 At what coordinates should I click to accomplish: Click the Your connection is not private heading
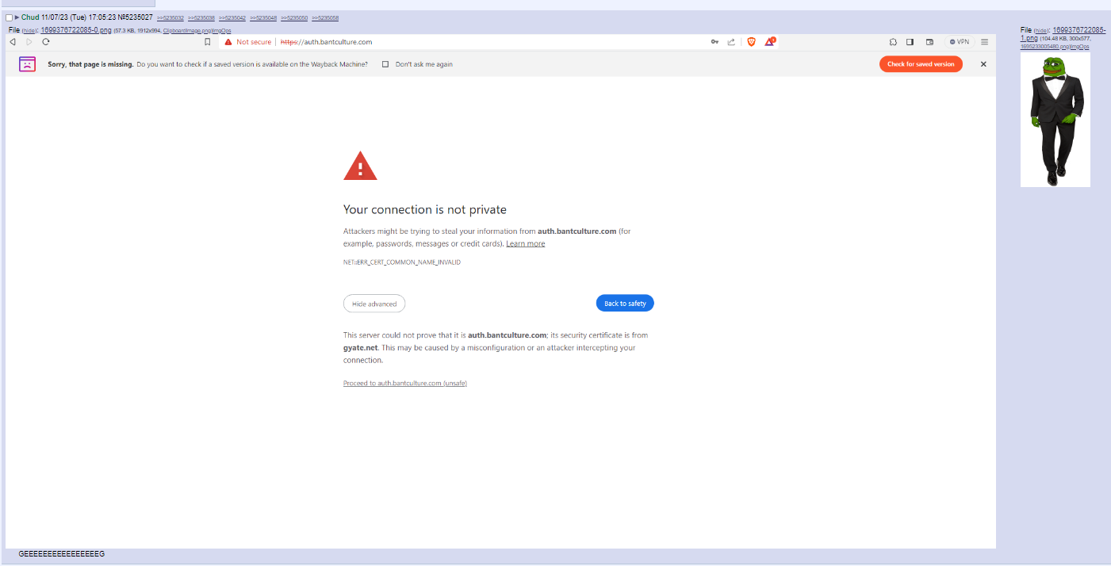coord(425,210)
